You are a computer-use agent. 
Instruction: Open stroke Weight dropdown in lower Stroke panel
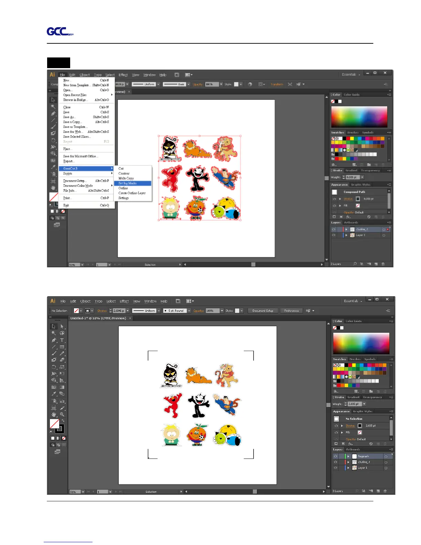coord(364,404)
